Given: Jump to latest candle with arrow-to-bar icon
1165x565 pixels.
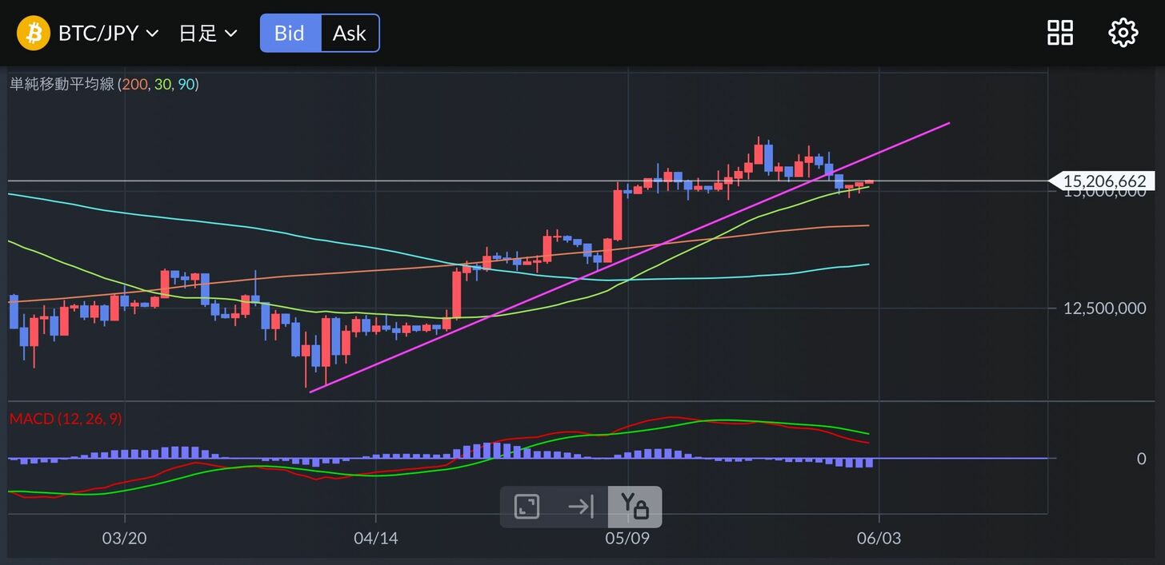Looking at the screenshot, I should tap(580, 507).
